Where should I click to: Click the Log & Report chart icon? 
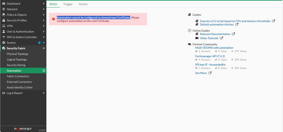coord(4,93)
